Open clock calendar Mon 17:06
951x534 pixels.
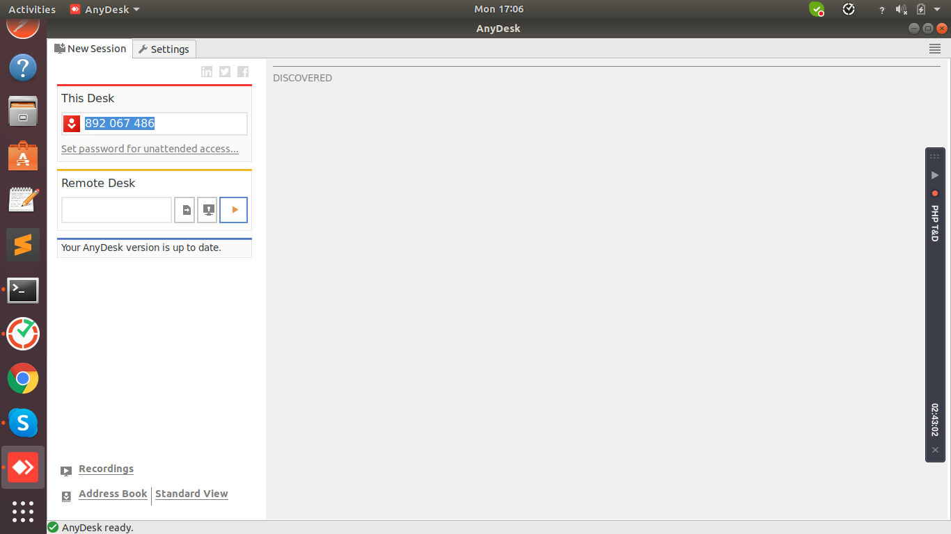(x=498, y=9)
